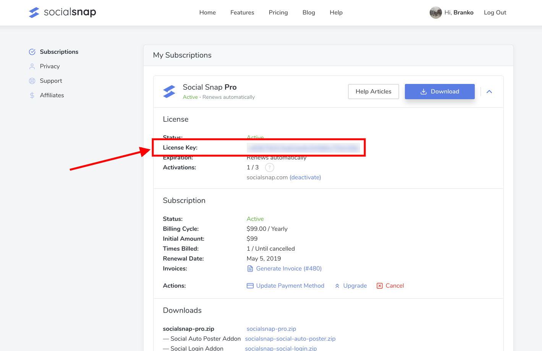The height and width of the screenshot is (351, 542).
Task: Cancel the subscription
Action: 394,286
